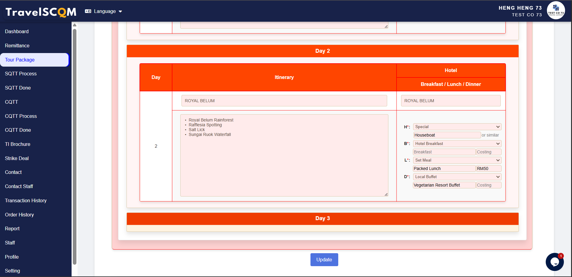The height and width of the screenshot is (277, 572).
Task: Click the ROYAL BELUM itinerary title field
Action: (x=284, y=101)
